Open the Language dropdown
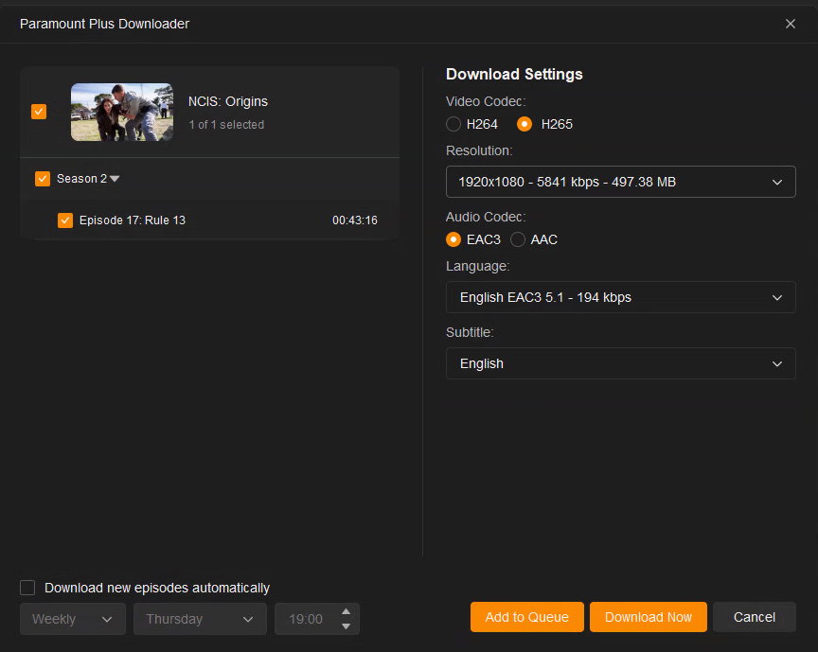 coord(621,297)
